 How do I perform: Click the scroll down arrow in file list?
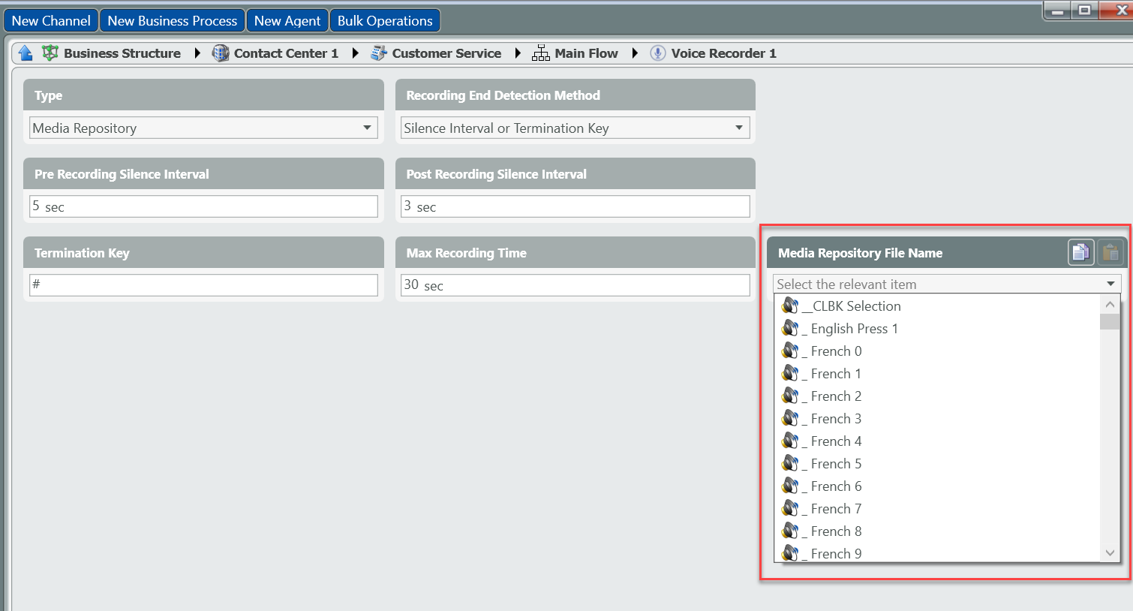coord(1110,552)
